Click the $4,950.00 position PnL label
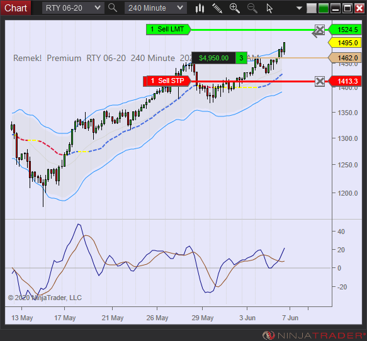 coord(213,58)
